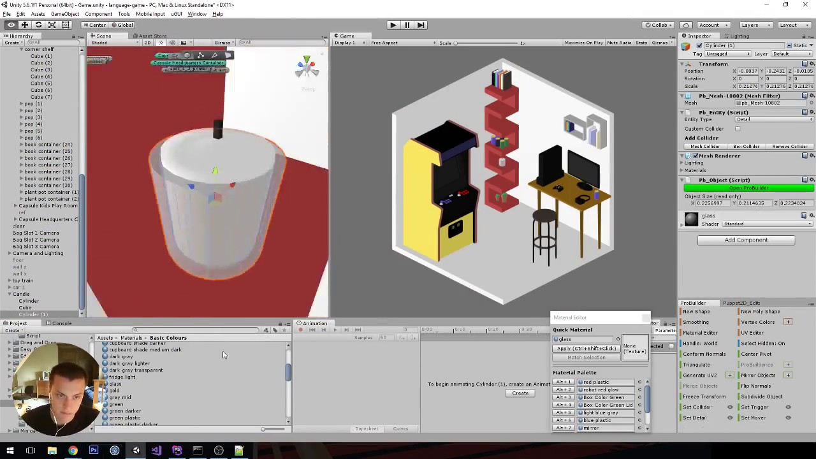Start Play mode
The image size is (816, 459).
click(393, 25)
